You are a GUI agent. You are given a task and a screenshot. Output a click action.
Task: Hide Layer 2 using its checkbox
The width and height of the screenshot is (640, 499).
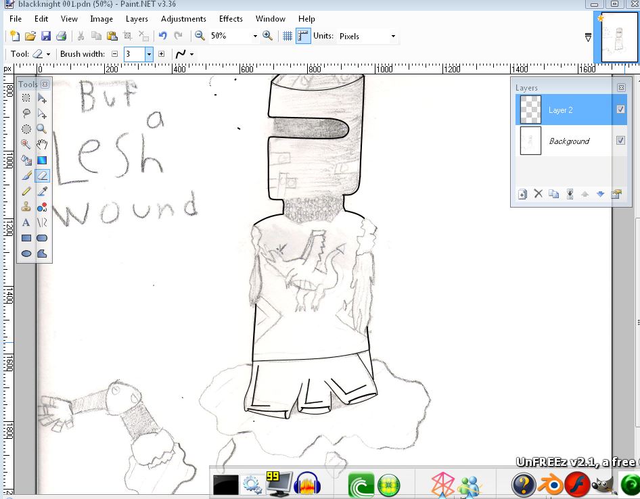pos(620,110)
